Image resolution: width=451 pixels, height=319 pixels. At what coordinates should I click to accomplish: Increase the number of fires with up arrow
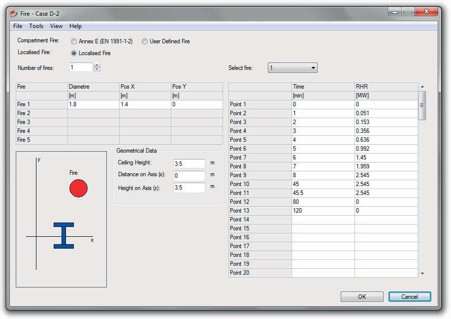97,65
